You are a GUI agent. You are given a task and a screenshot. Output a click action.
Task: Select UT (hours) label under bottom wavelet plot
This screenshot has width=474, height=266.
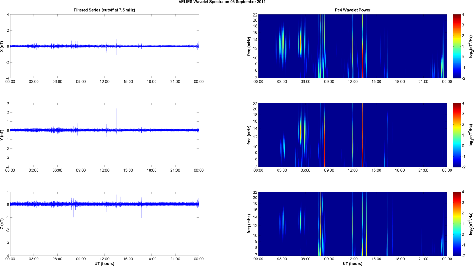point(352,263)
